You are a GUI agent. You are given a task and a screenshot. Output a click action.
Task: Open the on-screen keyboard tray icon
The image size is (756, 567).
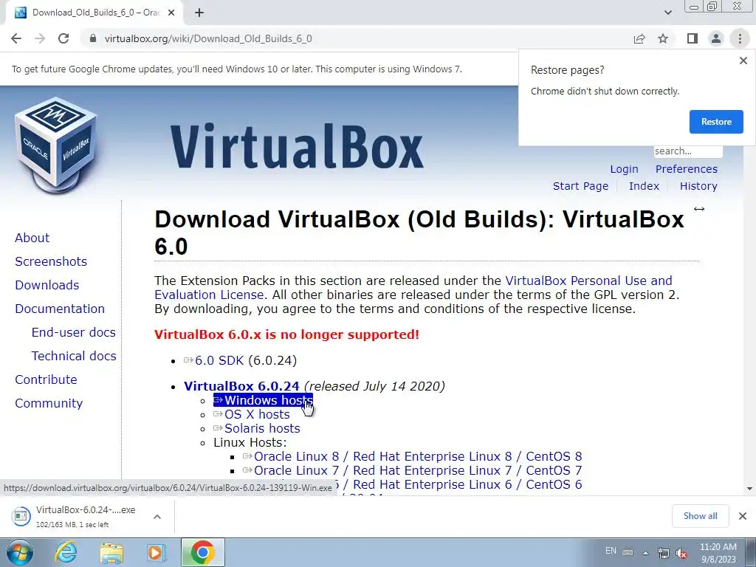[628, 552]
